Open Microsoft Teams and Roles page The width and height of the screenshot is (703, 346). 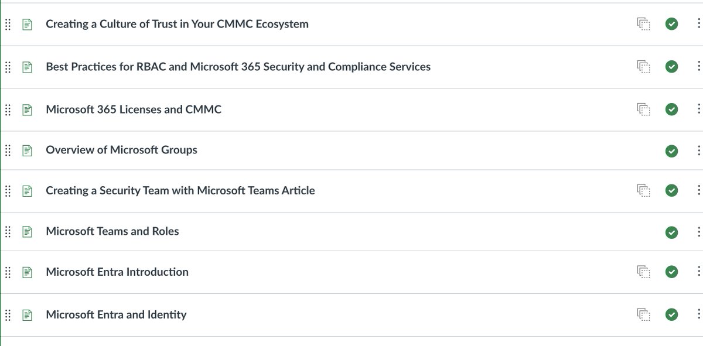tap(112, 231)
